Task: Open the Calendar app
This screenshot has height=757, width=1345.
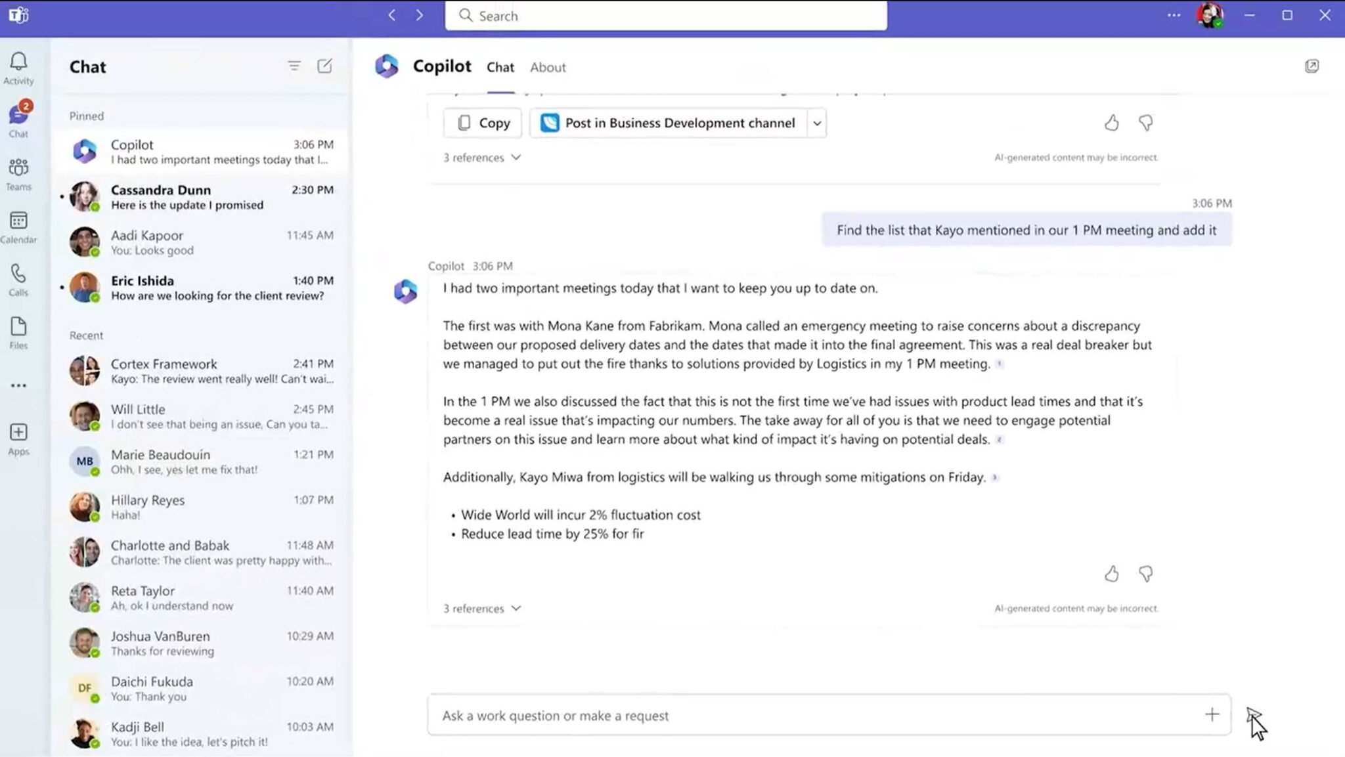Action: 18,227
